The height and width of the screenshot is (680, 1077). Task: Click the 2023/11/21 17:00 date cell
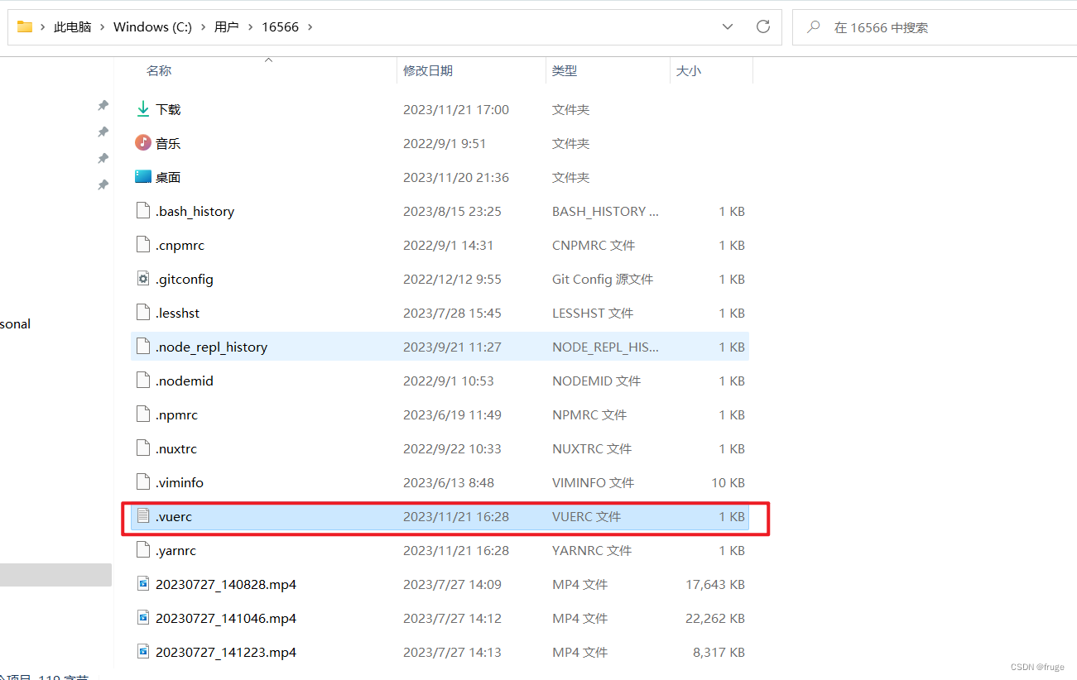click(x=456, y=109)
